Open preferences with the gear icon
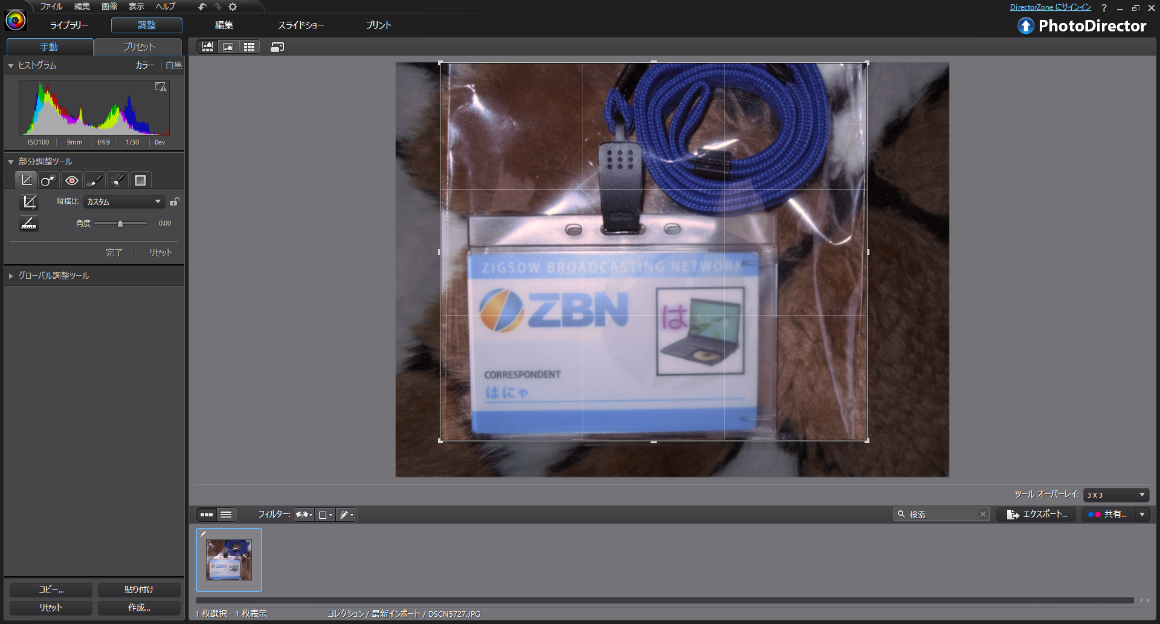The width and height of the screenshot is (1160, 624). click(x=233, y=7)
